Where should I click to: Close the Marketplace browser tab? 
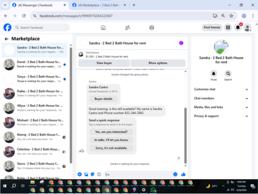pos(125,5)
